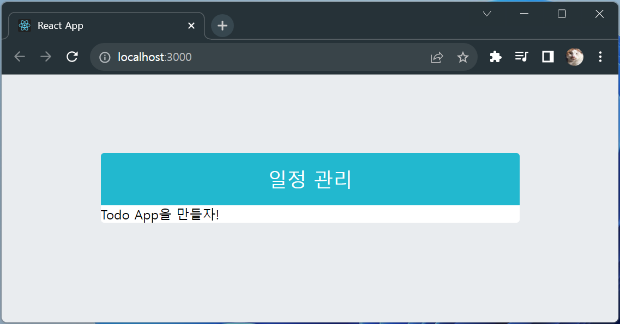Open the Extensions puzzle menu
620x324 pixels.
pyautogui.click(x=496, y=57)
